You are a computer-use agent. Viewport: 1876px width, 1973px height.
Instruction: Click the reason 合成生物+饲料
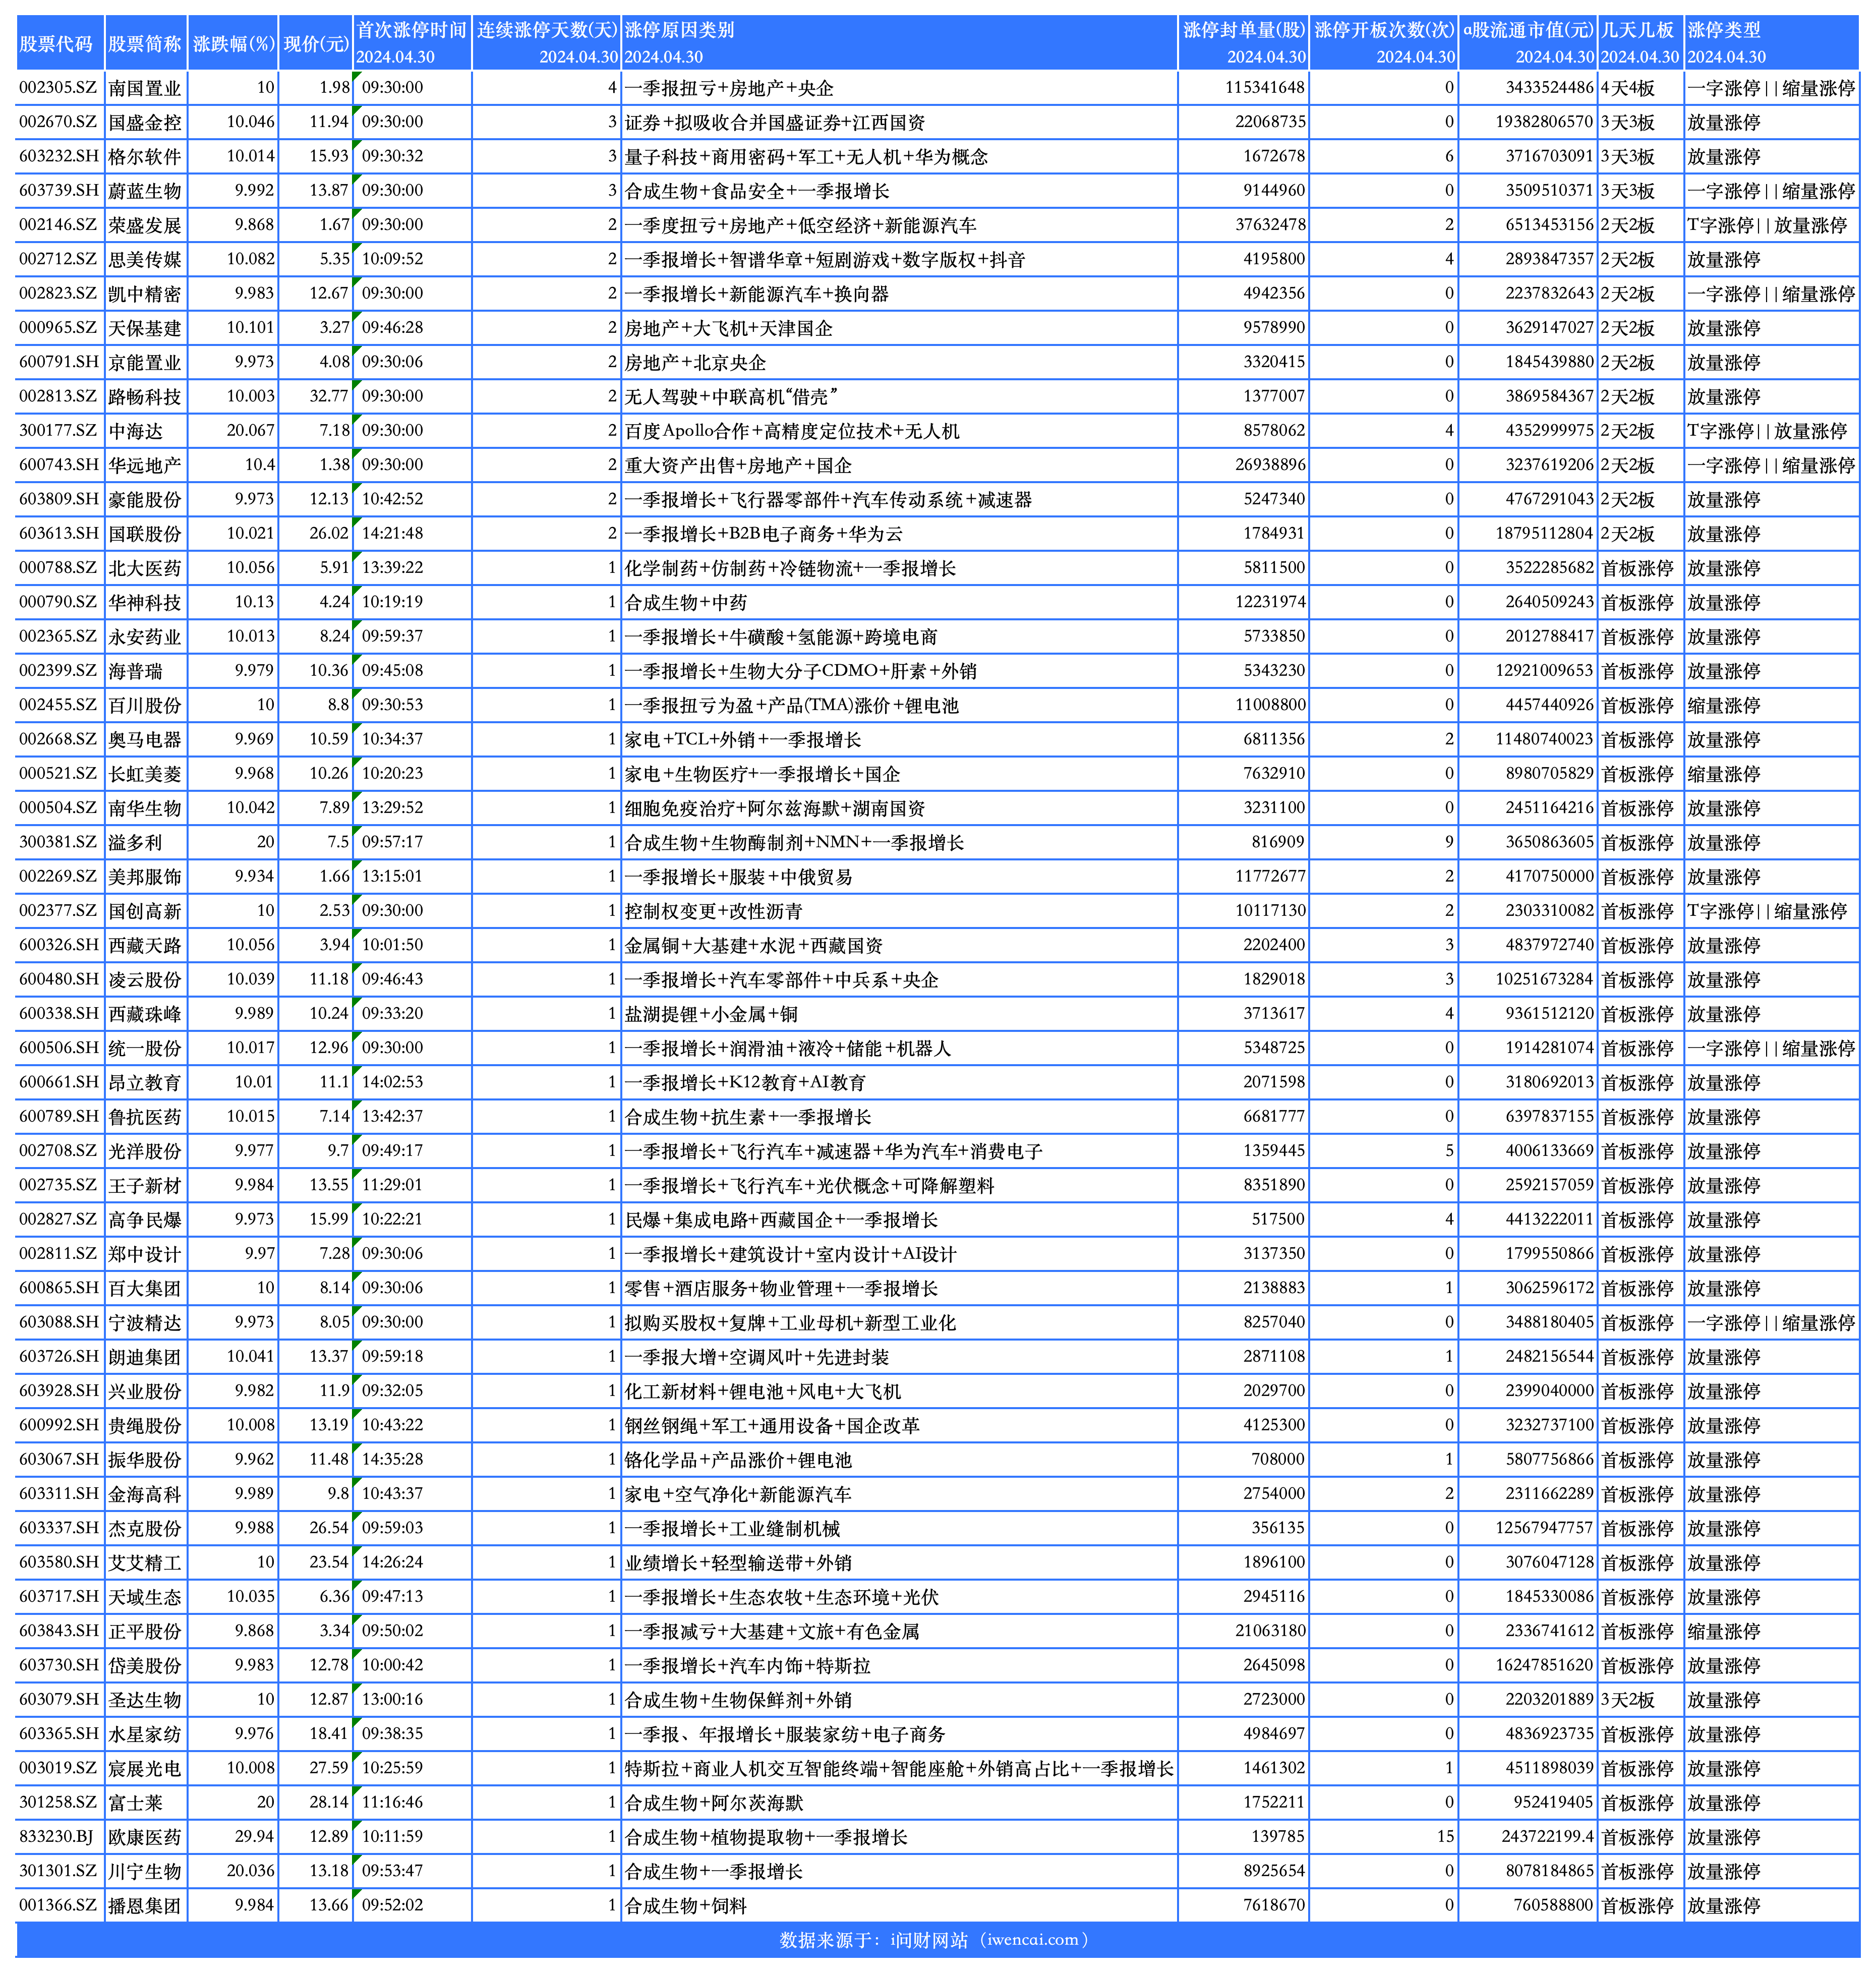pyautogui.click(x=686, y=1905)
